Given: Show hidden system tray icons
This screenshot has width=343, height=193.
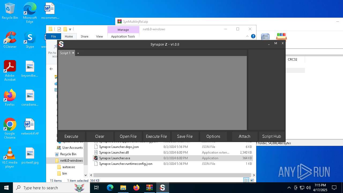Looking at the screenshot, I should pos(289,188).
